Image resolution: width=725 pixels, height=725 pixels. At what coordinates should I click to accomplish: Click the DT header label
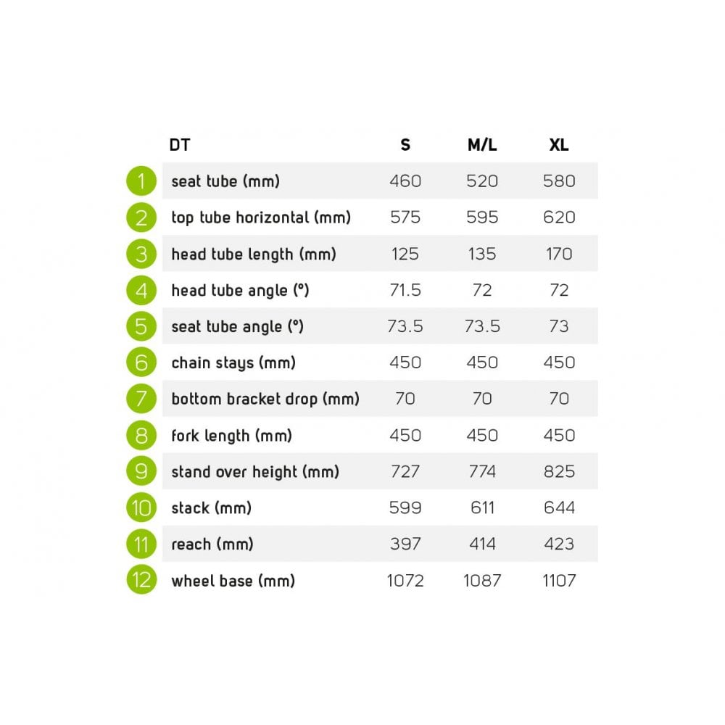point(179,145)
